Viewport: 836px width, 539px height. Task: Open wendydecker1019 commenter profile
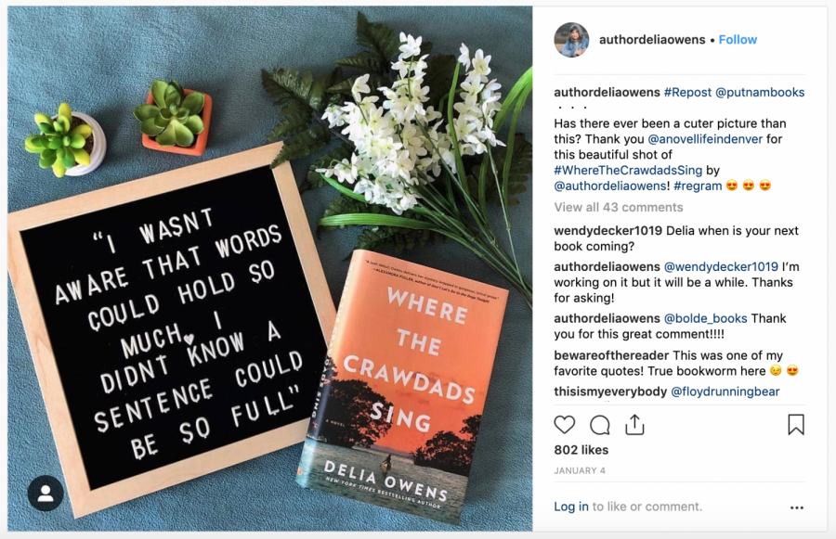[x=607, y=231]
